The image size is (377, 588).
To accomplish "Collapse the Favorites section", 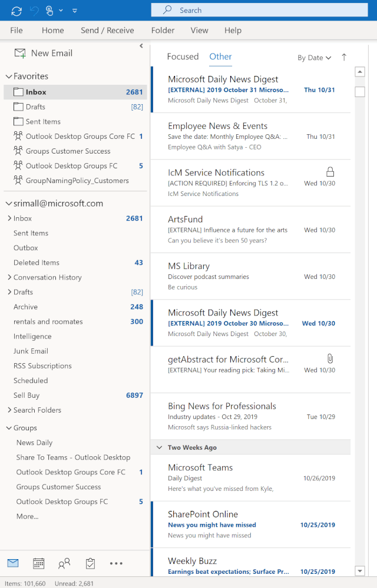I will (x=9, y=77).
